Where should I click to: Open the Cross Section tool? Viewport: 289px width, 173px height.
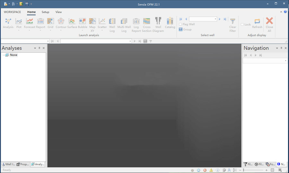tap(147, 22)
